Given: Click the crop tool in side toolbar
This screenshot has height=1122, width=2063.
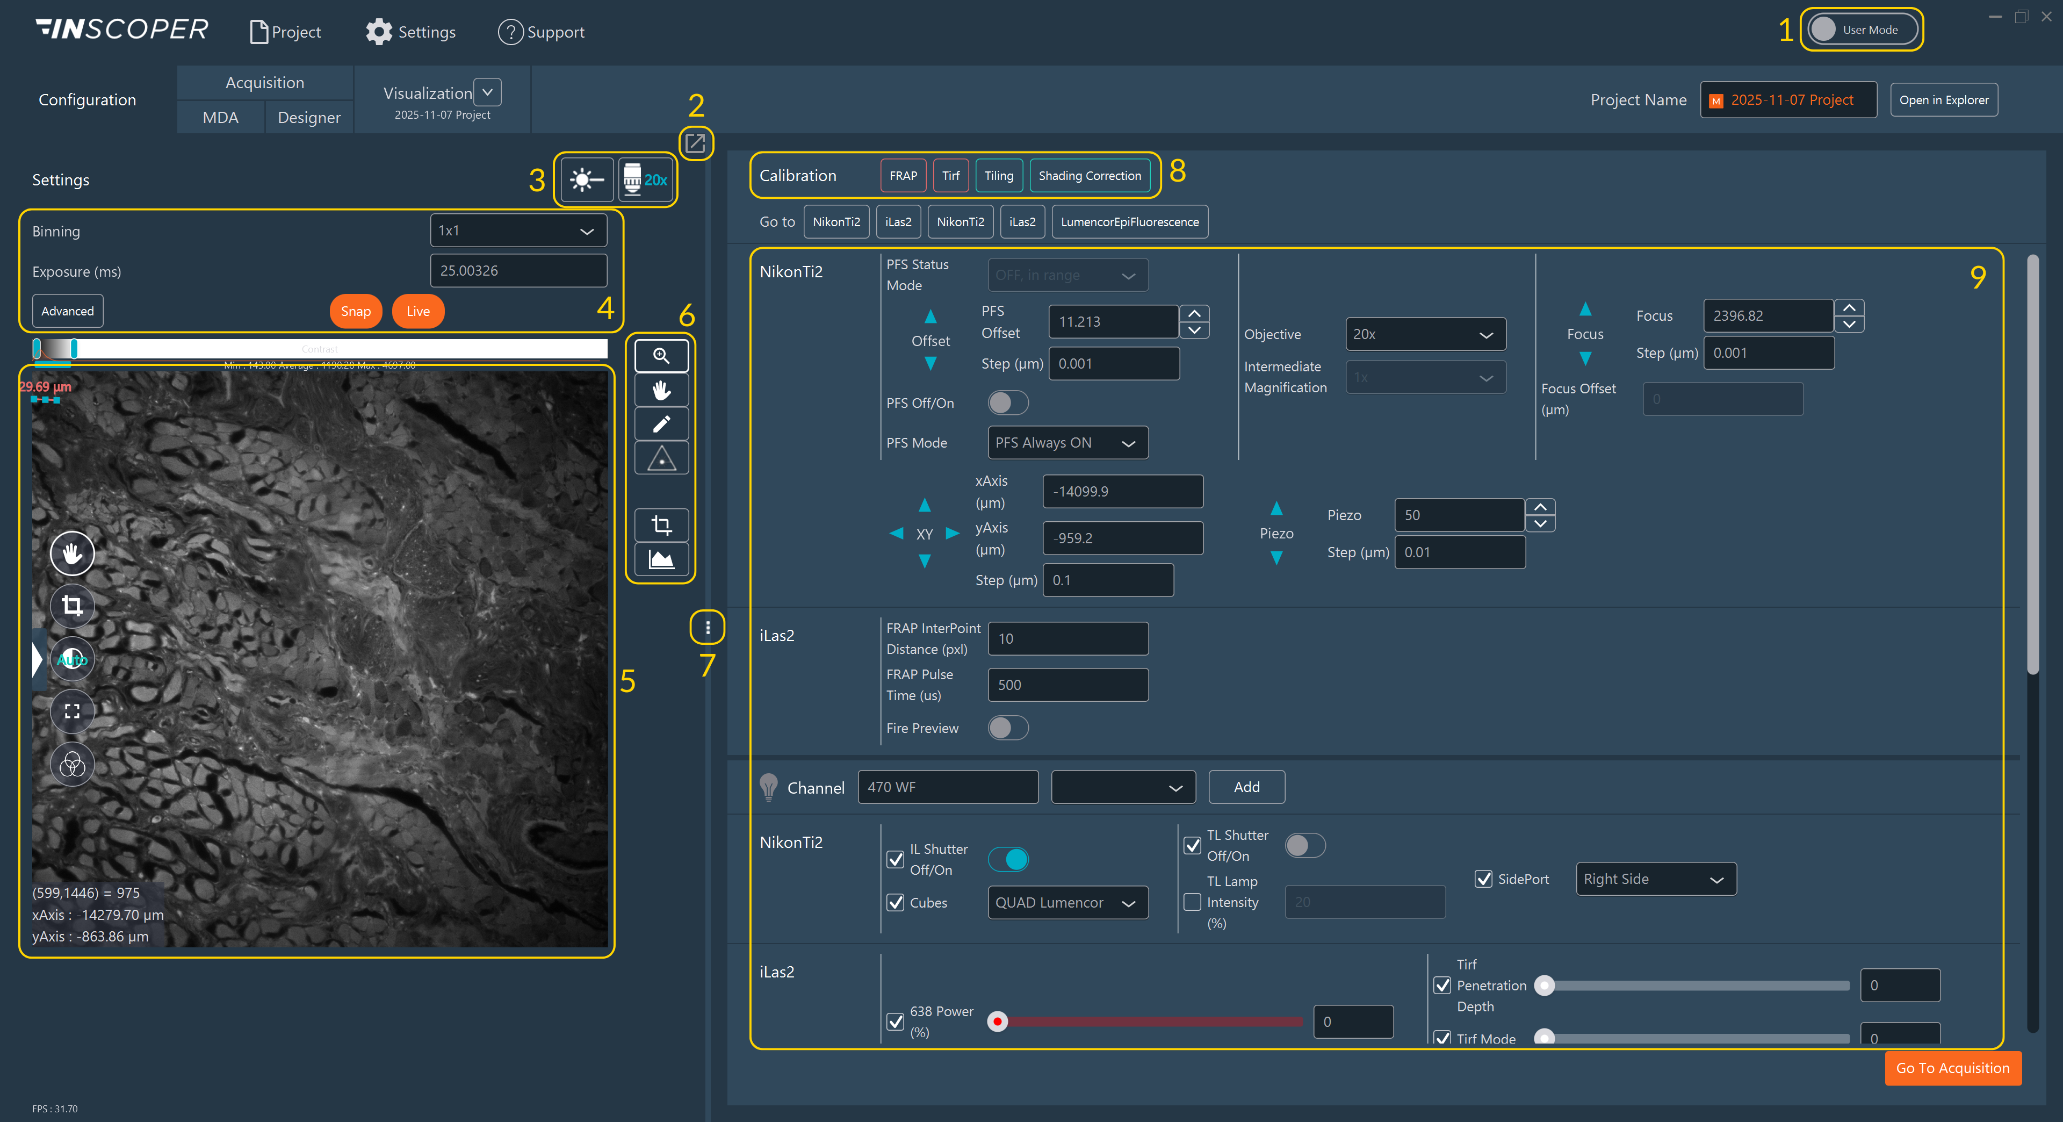Looking at the screenshot, I should [x=661, y=526].
